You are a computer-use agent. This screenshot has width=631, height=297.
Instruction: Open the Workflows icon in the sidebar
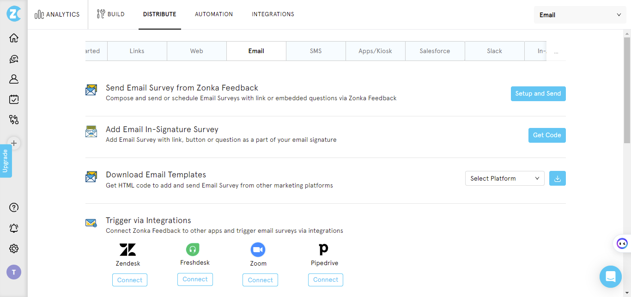pyautogui.click(x=13, y=120)
